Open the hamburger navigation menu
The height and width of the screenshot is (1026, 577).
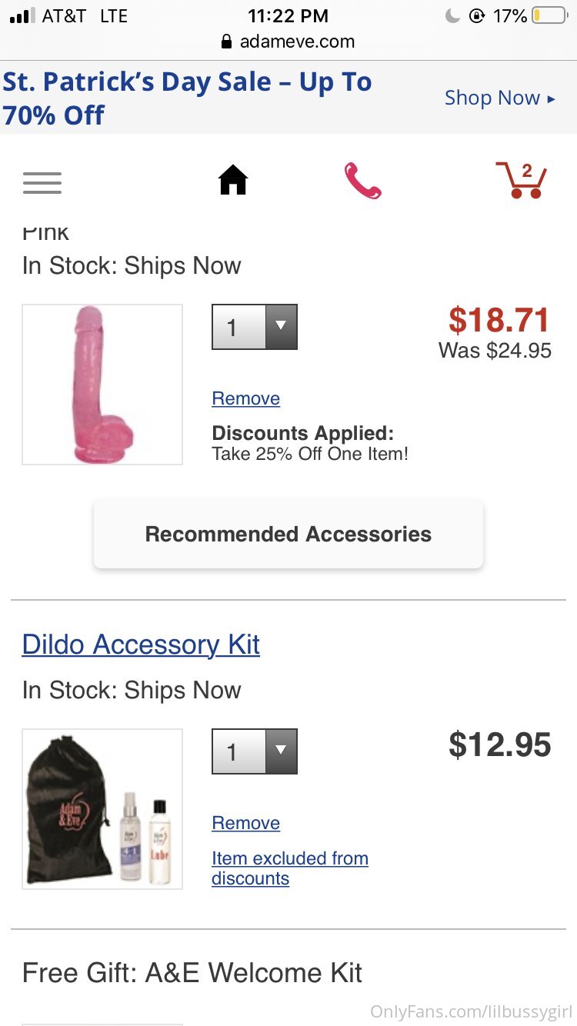click(x=42, y=182)
